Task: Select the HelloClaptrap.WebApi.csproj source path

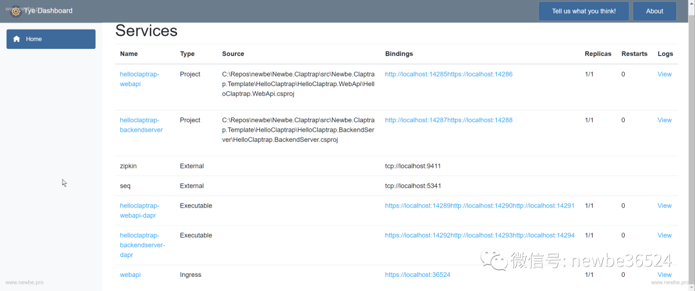Action: pos(299,84)
